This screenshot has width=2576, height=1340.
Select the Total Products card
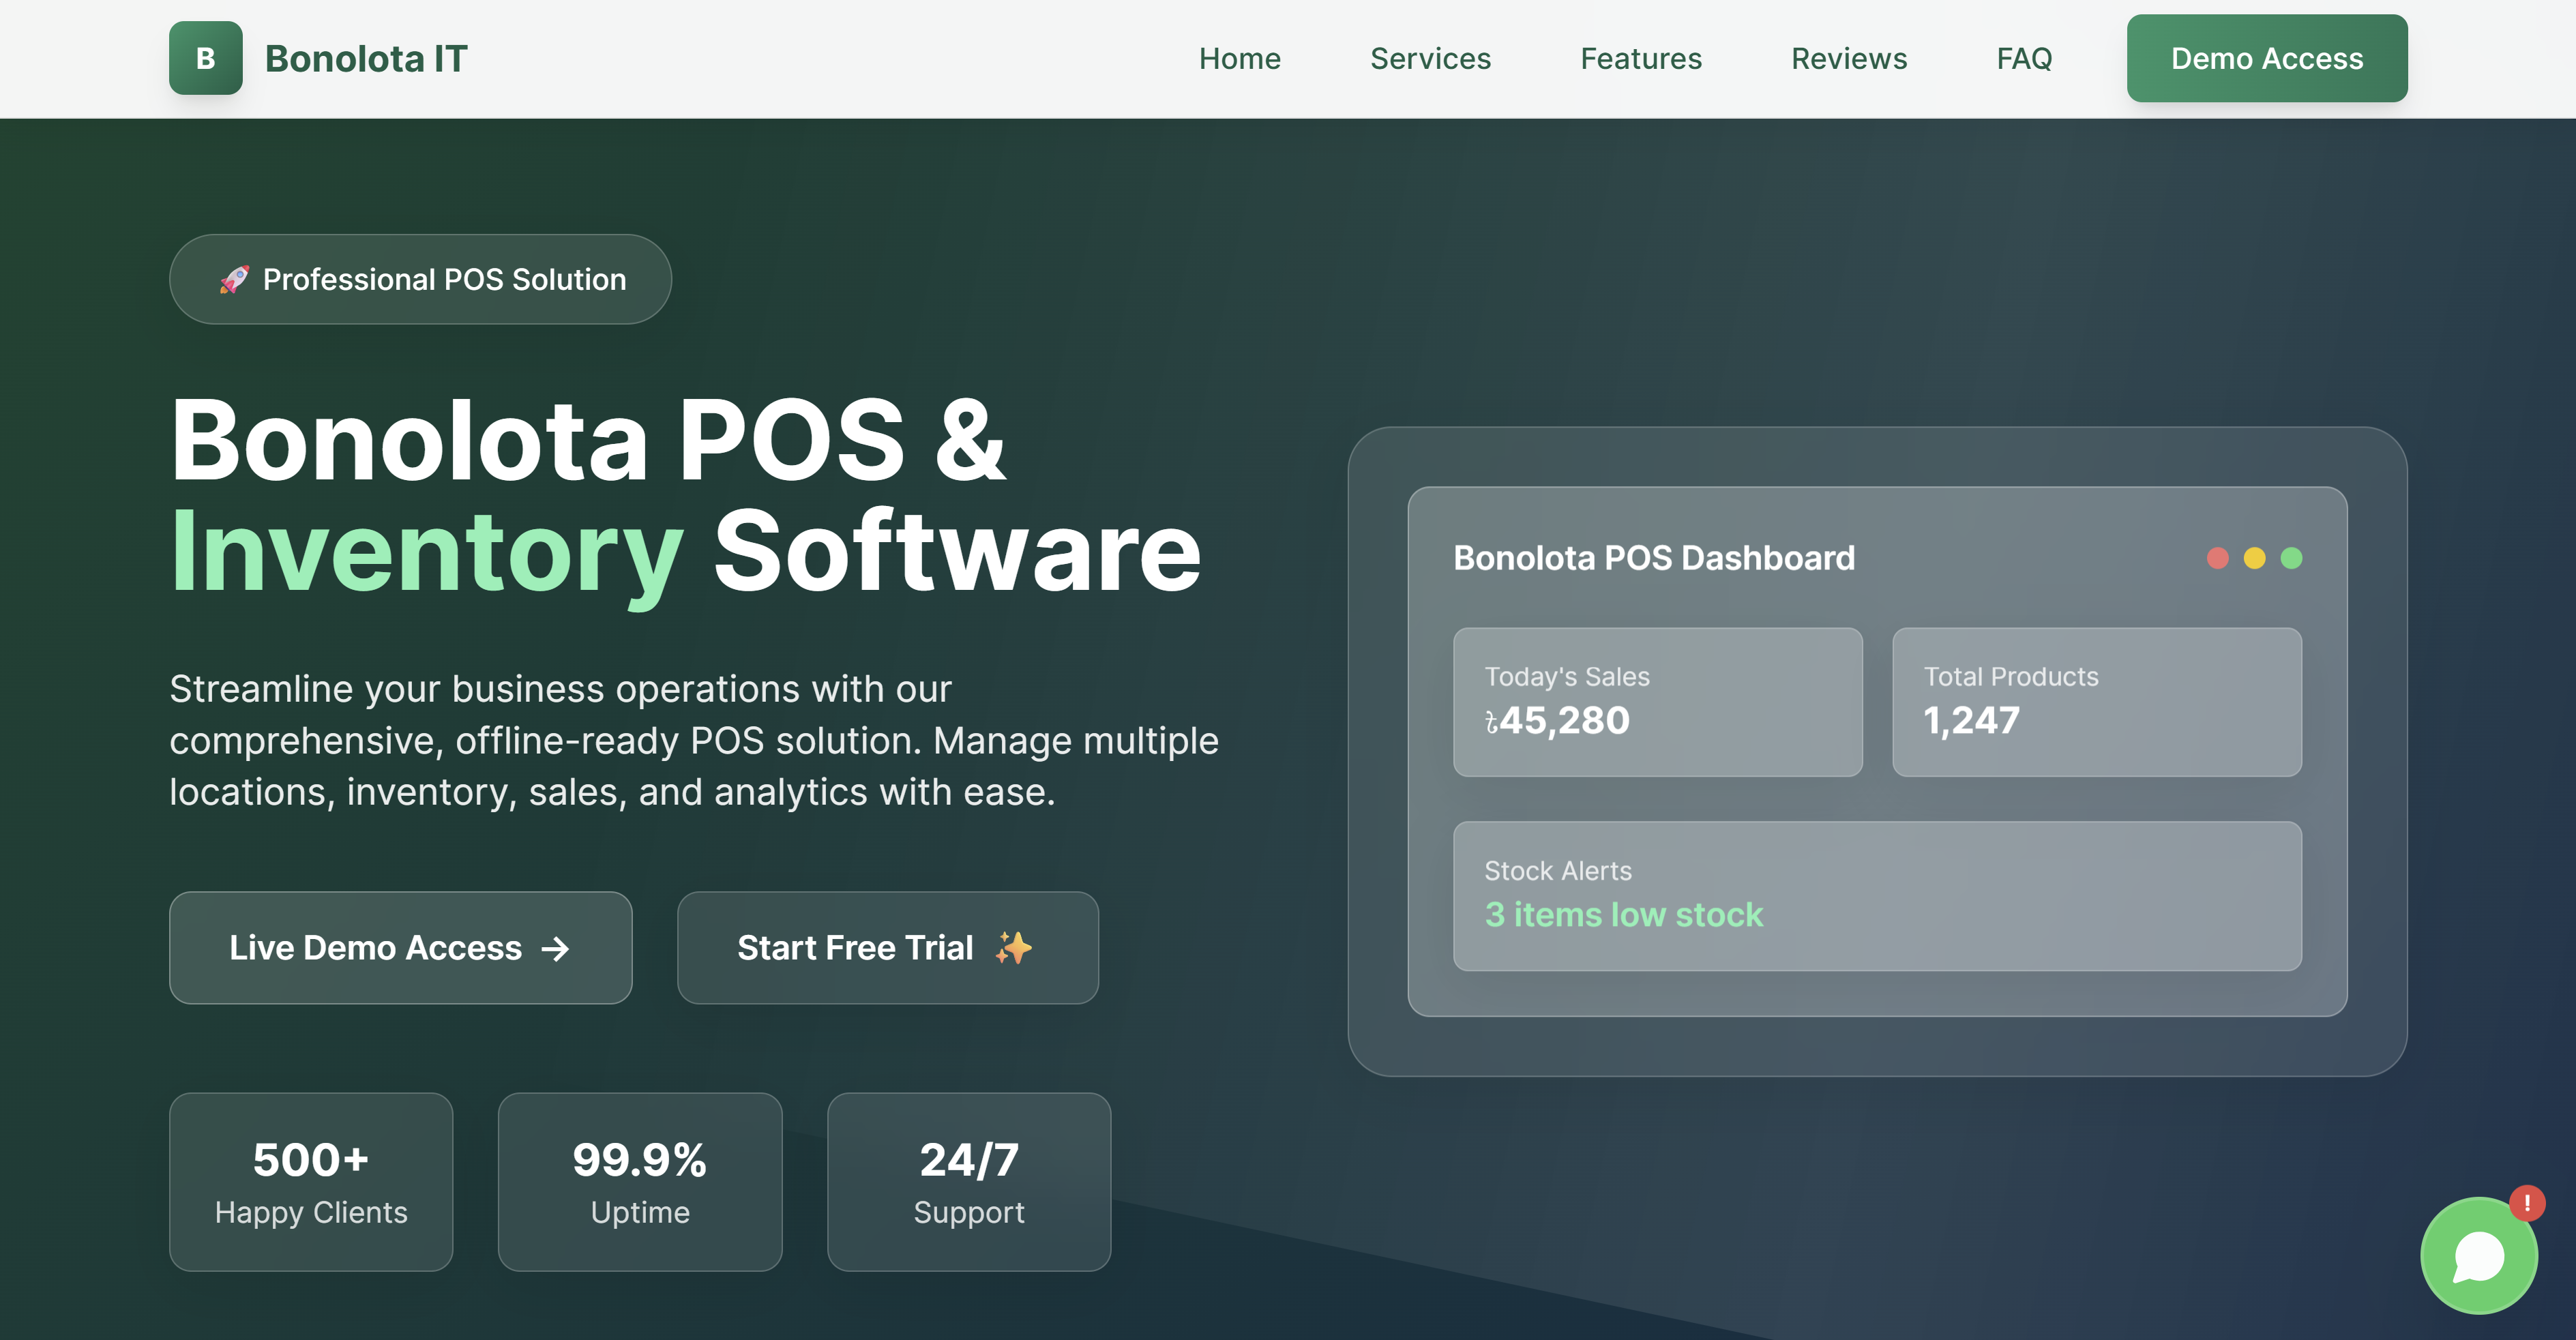[2096, 702]
